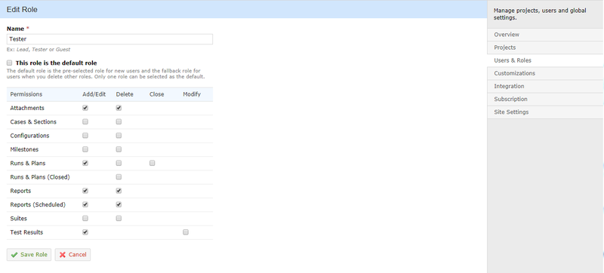
Task: Uncheck Reports Add/Edit permission
Action: coord(85,191)
